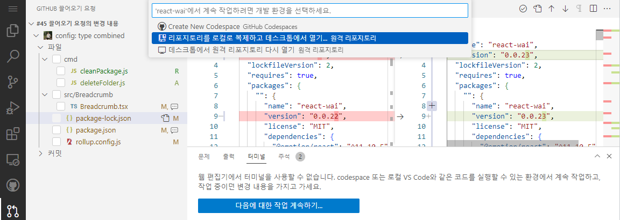
Task: Open the hamburger application menu
Action: (x=13, y=9)
